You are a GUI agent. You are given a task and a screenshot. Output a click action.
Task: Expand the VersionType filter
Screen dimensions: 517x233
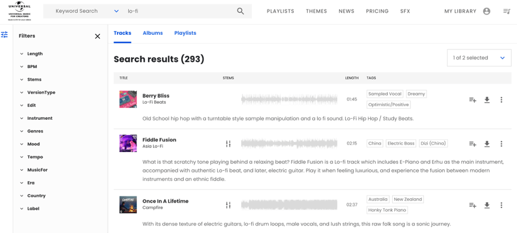coord(38,93)
